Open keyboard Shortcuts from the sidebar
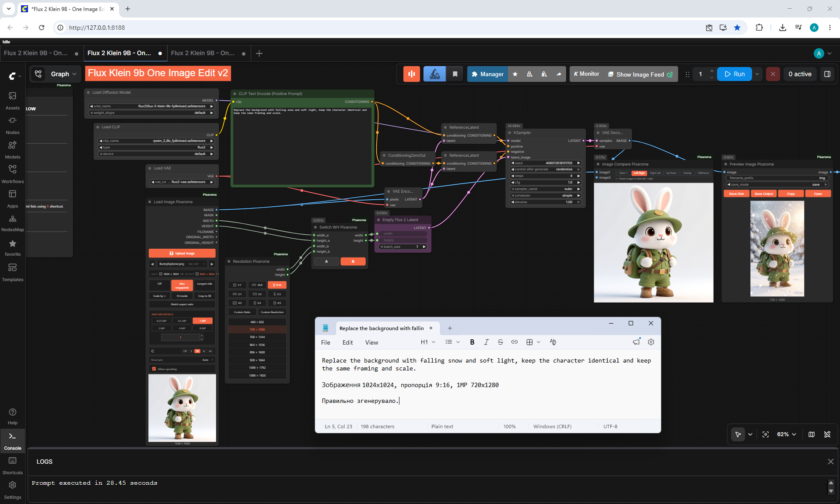 pyautogui.click(x=12, y=465)
